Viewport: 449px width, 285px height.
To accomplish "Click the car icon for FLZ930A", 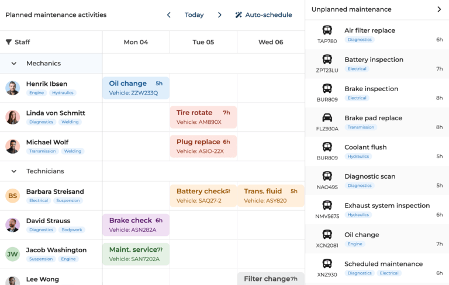I will [327, 118].
